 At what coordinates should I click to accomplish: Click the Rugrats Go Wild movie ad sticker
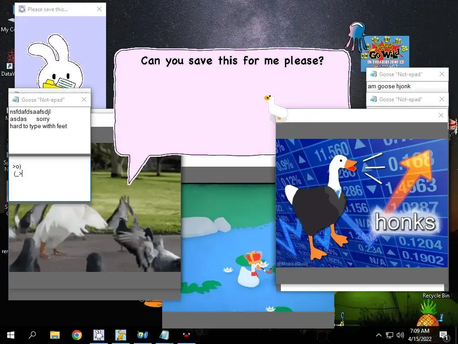[x=385, y=53]
